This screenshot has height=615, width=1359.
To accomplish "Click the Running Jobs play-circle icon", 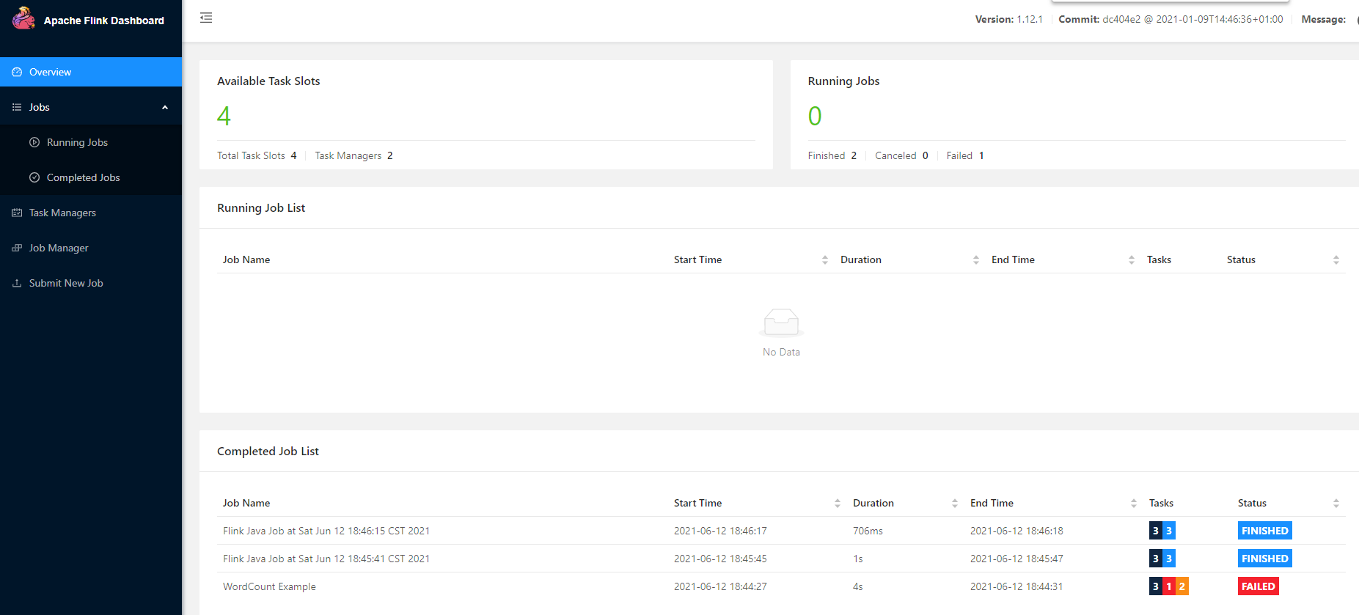I will [34, 142].
